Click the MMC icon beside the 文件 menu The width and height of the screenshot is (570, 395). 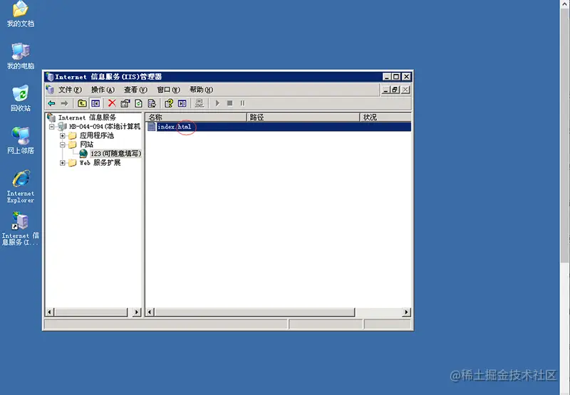(x=51, y=90)
